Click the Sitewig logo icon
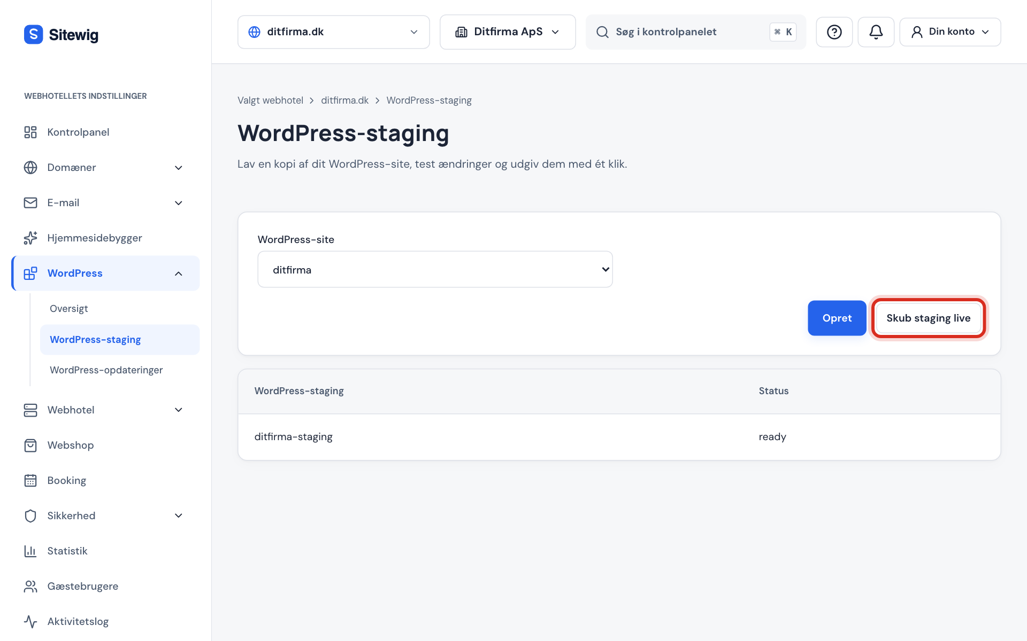This screenshot has height=641, width=1027. 33,34
